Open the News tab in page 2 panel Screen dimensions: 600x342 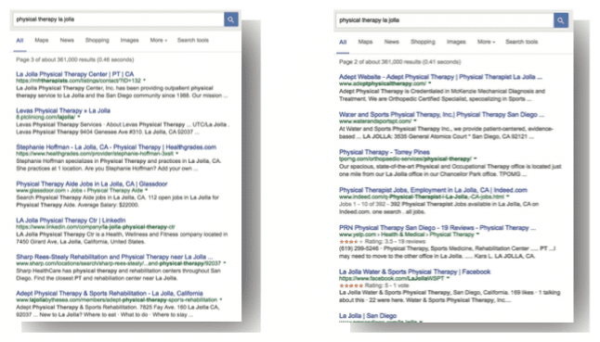391,42
